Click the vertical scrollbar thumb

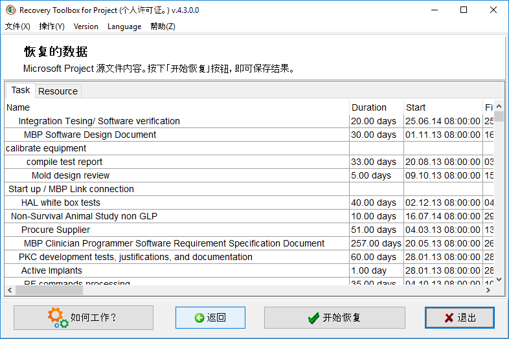tap(499, 116)
